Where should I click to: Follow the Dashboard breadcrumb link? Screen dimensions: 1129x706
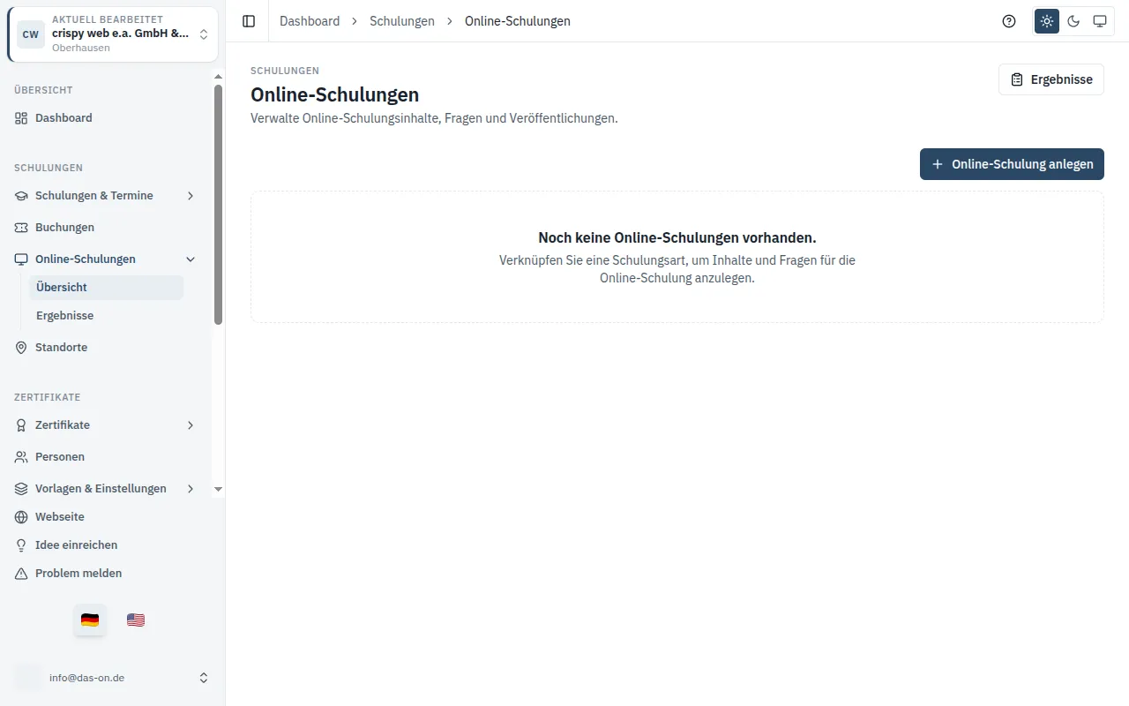(310, 21)
